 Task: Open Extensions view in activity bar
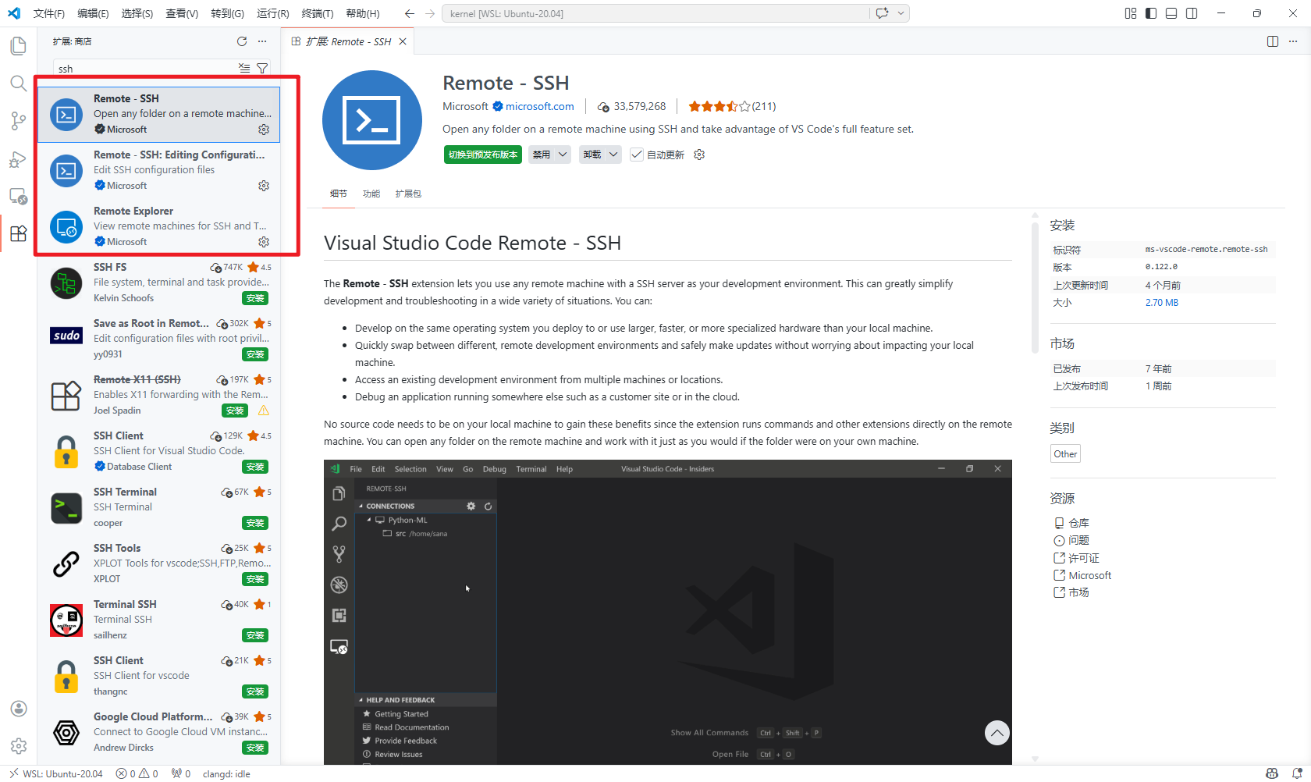[x=19, y=233]
